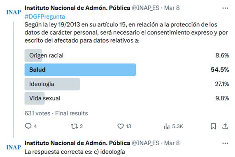Open the reply tweet about respuesta correcta
This screenshot has width=235, height=157.
tap(74, 152)
